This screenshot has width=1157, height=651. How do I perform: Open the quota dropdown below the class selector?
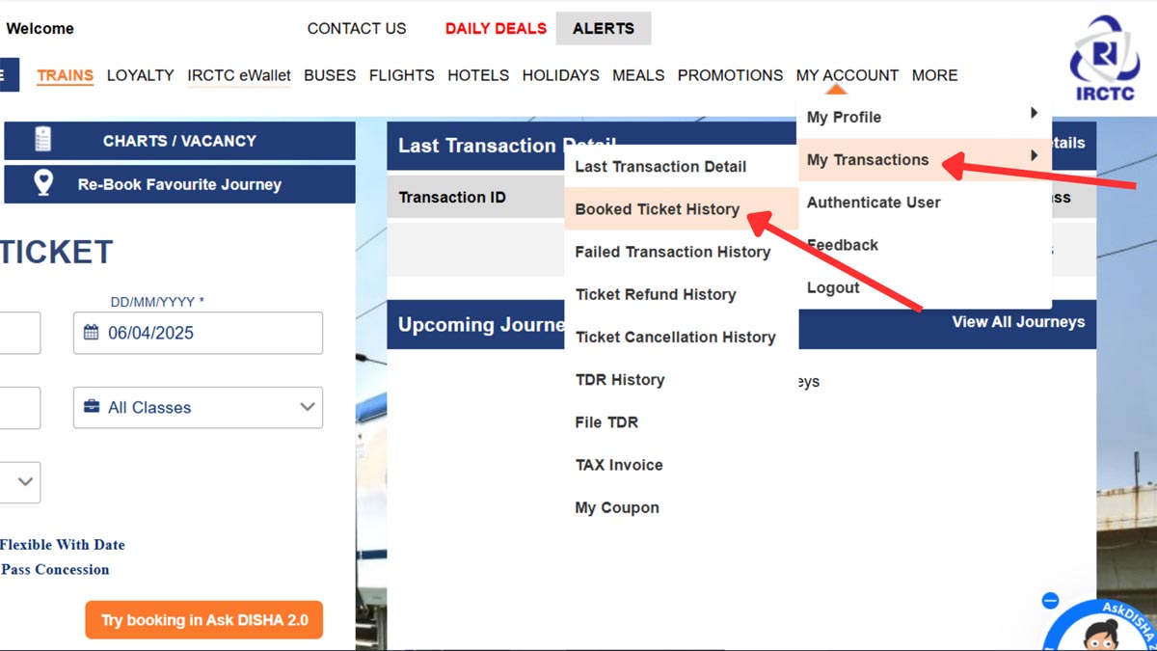[19, 482]
